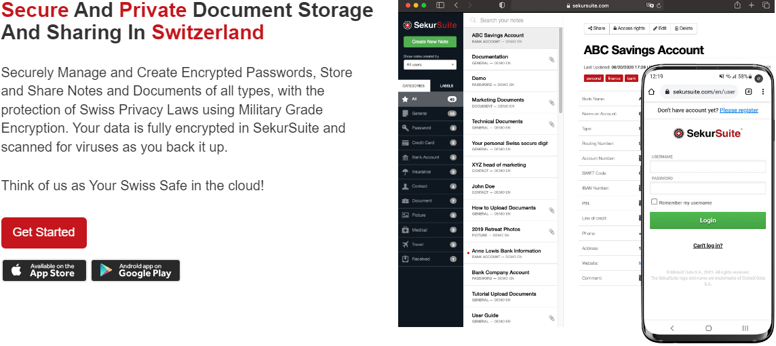Image resolution: width=776 pixels, height=346 pixels.
Task: Click the SekurSuite logo in sidebar
Action: (x=430, y=24)
